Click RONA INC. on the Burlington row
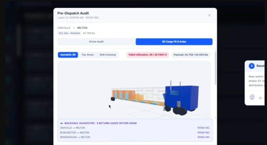 coord(204,132)
